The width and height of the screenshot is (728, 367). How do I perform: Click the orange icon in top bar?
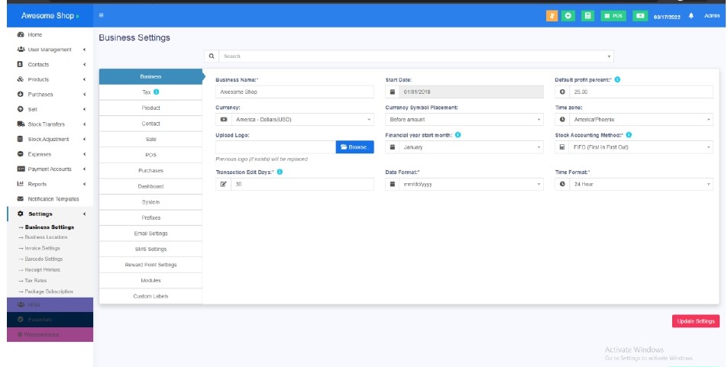click(552, 15)
